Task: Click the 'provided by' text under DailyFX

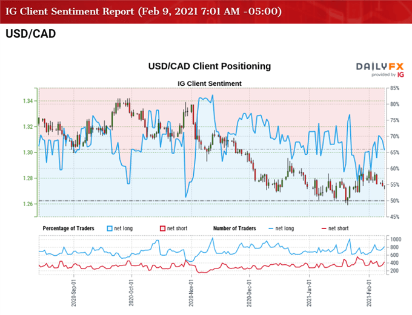Action: (384, 75)
